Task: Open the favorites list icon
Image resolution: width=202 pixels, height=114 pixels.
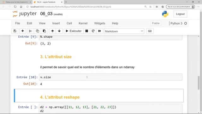Action: [157, 7]
